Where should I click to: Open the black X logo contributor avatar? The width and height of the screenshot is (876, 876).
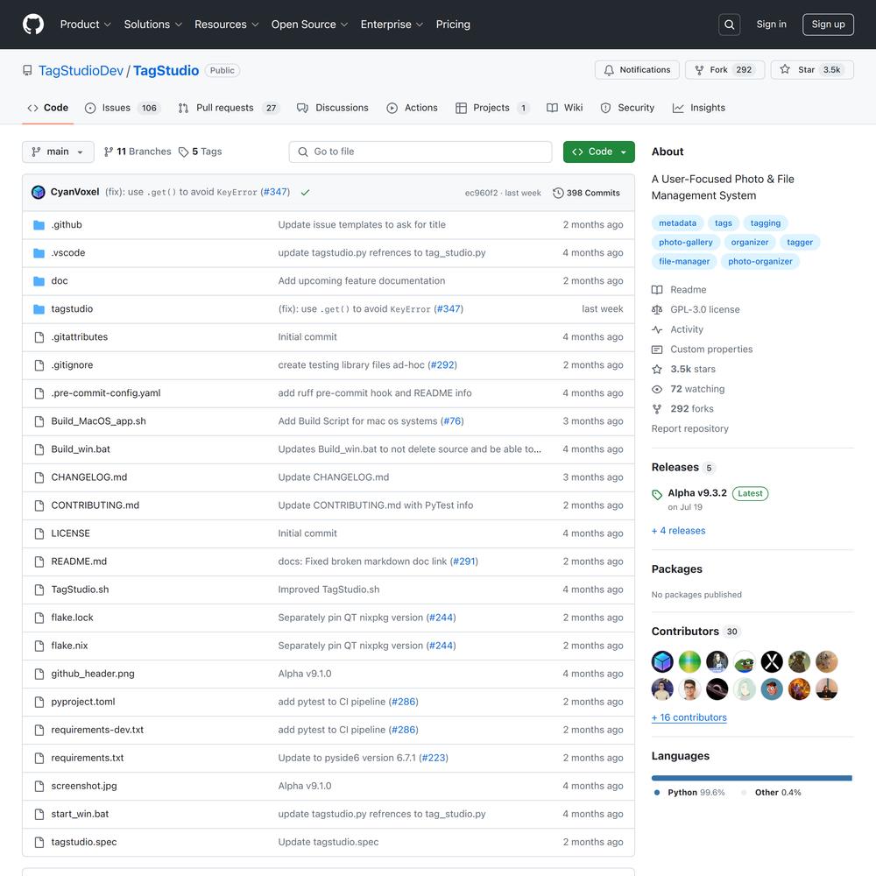(772, 662)
